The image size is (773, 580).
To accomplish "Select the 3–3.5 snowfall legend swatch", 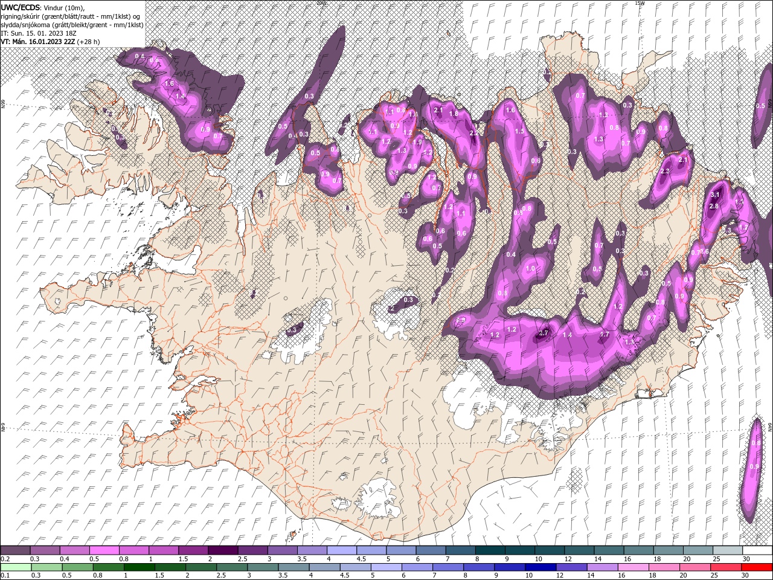I will [x=281, y=550].
